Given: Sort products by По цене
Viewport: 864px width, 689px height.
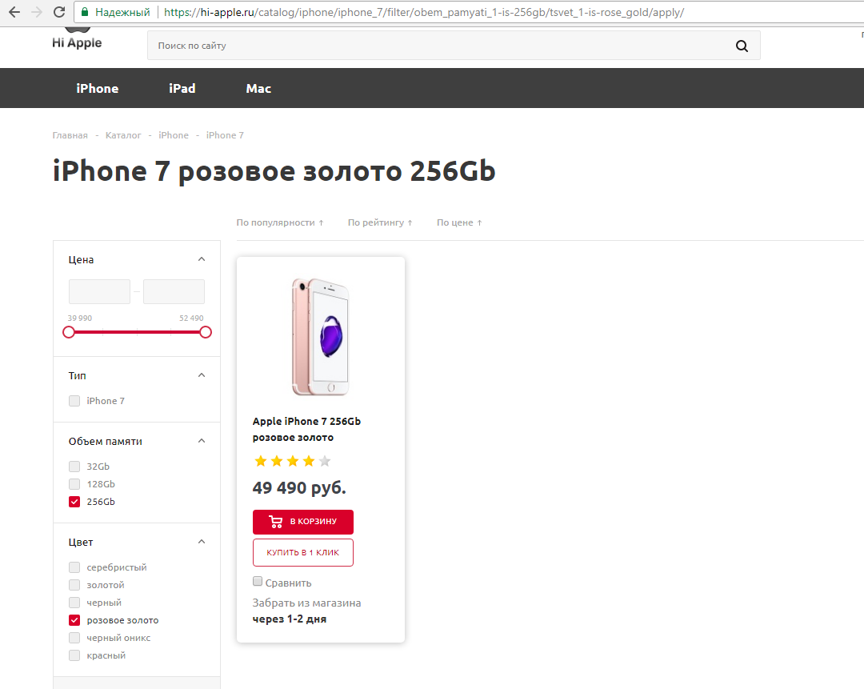Looking at the screenshot, I should click(459, 222).
